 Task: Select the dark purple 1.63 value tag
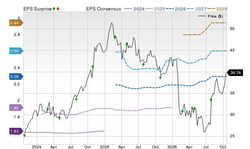point(16,131)
